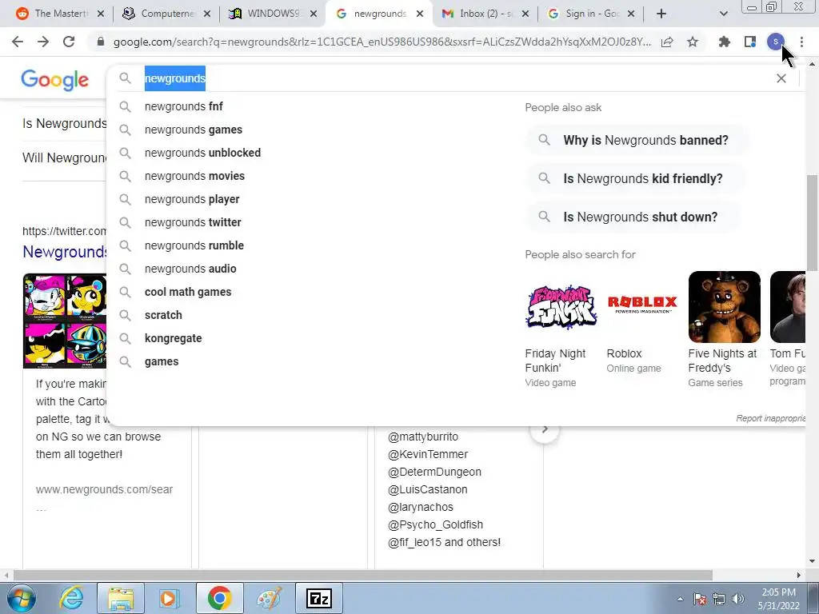
Task: Select suggestion newgrounds unblocked
Action: [202, 153]
